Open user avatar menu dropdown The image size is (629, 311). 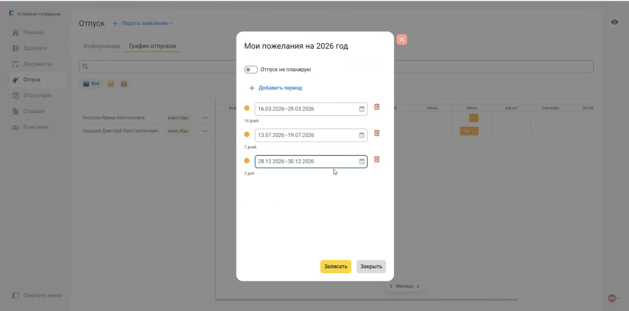click(613, 298)
